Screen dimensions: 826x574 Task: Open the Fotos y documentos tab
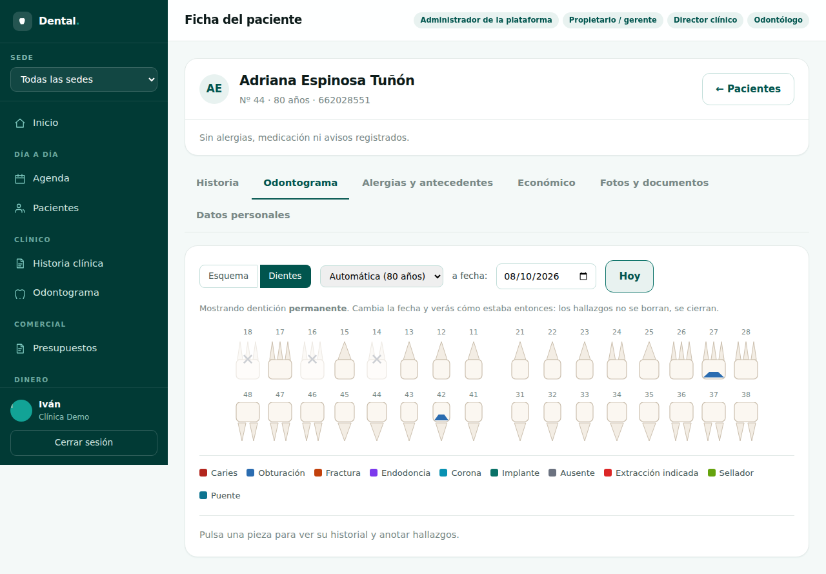[654, 183]
